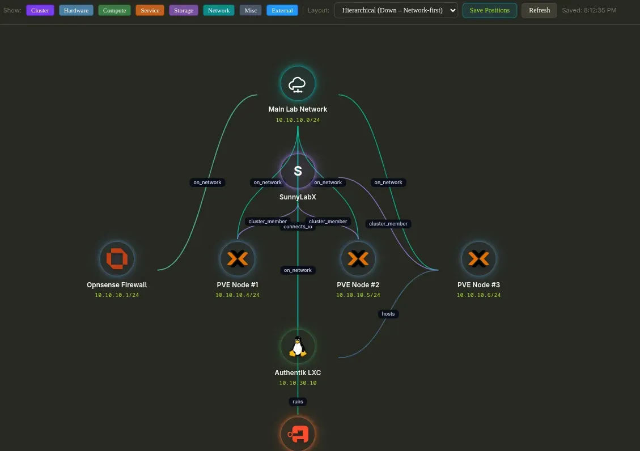Image resolution: width=640 pixels, height=451 pixels.
Task: Click the Saved: 8:12:35 PM timestamp
Action: [589, 10]
